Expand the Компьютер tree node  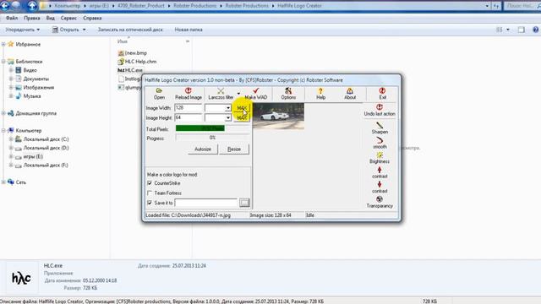click(x=3, y=131)
